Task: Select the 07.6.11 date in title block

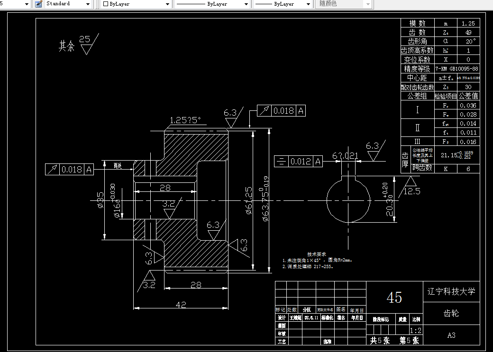Action: (x=311, y=318)
